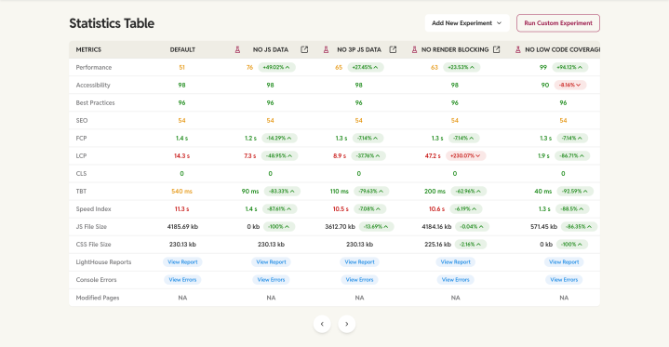The width and height of the screenshot is (669, 347).
Task: Click the -13.69% JS File Size badge
Action: tap(376, 227)
